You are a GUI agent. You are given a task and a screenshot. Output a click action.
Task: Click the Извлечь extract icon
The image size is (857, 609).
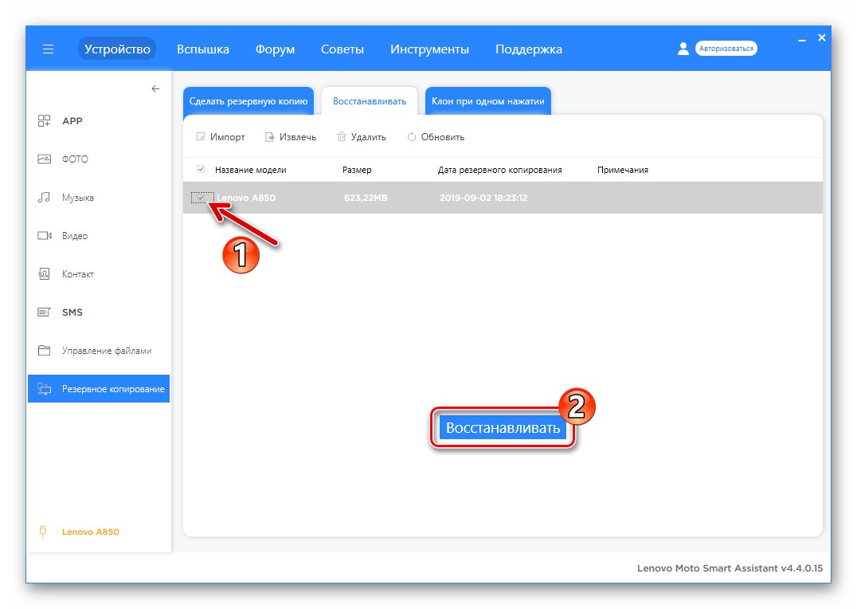[269, 137]
